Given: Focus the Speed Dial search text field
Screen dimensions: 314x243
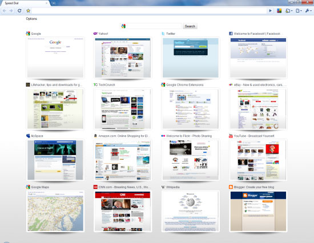Looking at the screenshot, I should coord(154,26).
